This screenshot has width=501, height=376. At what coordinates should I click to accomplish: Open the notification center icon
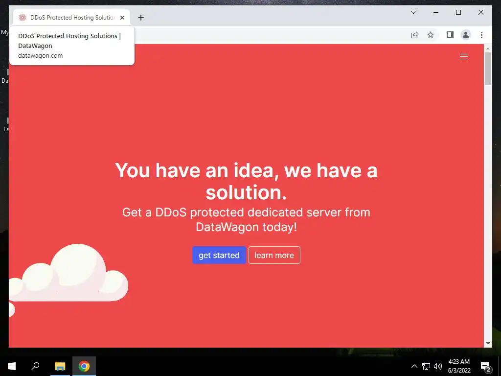coord(486,366)
